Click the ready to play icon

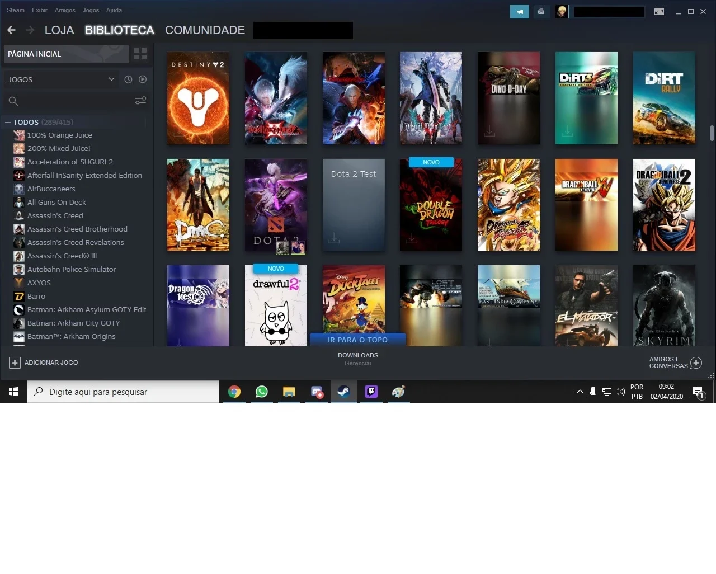click(x=143, y=79)
